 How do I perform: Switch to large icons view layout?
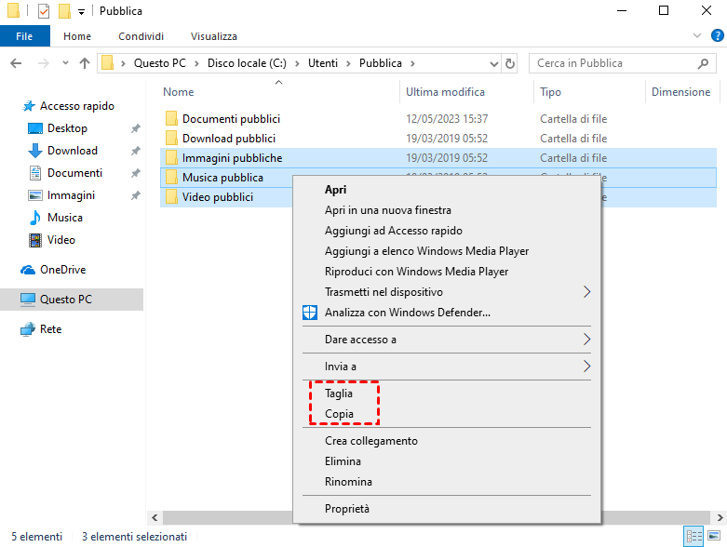click(x=714, y=537)
